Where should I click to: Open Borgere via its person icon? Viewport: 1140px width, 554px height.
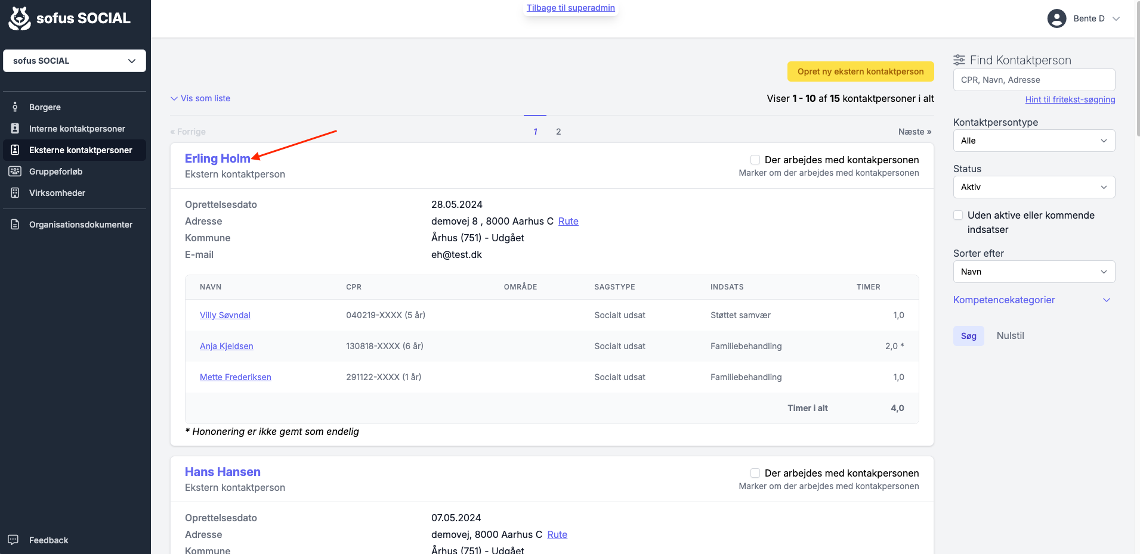(x=15, y=107)
